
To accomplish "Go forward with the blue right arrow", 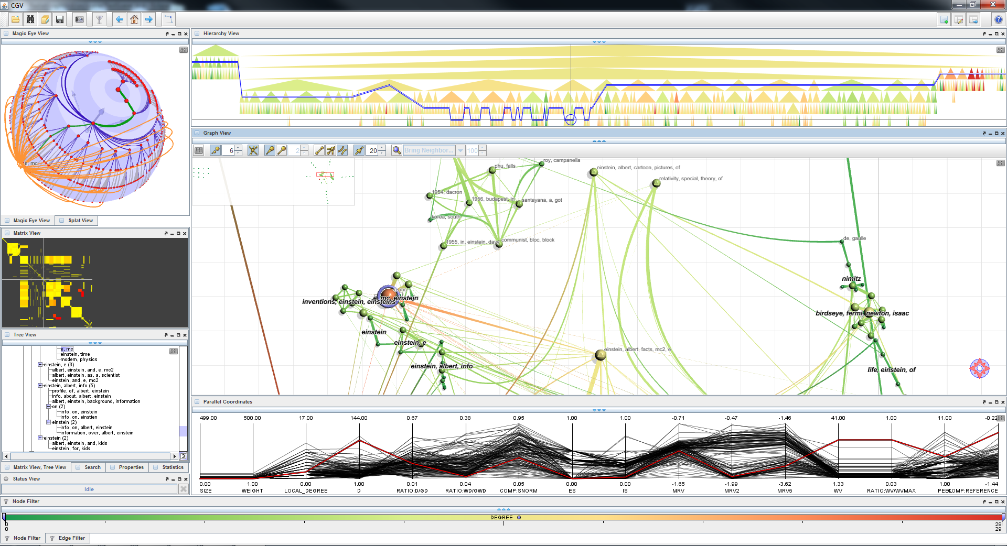I will (149, 19).
